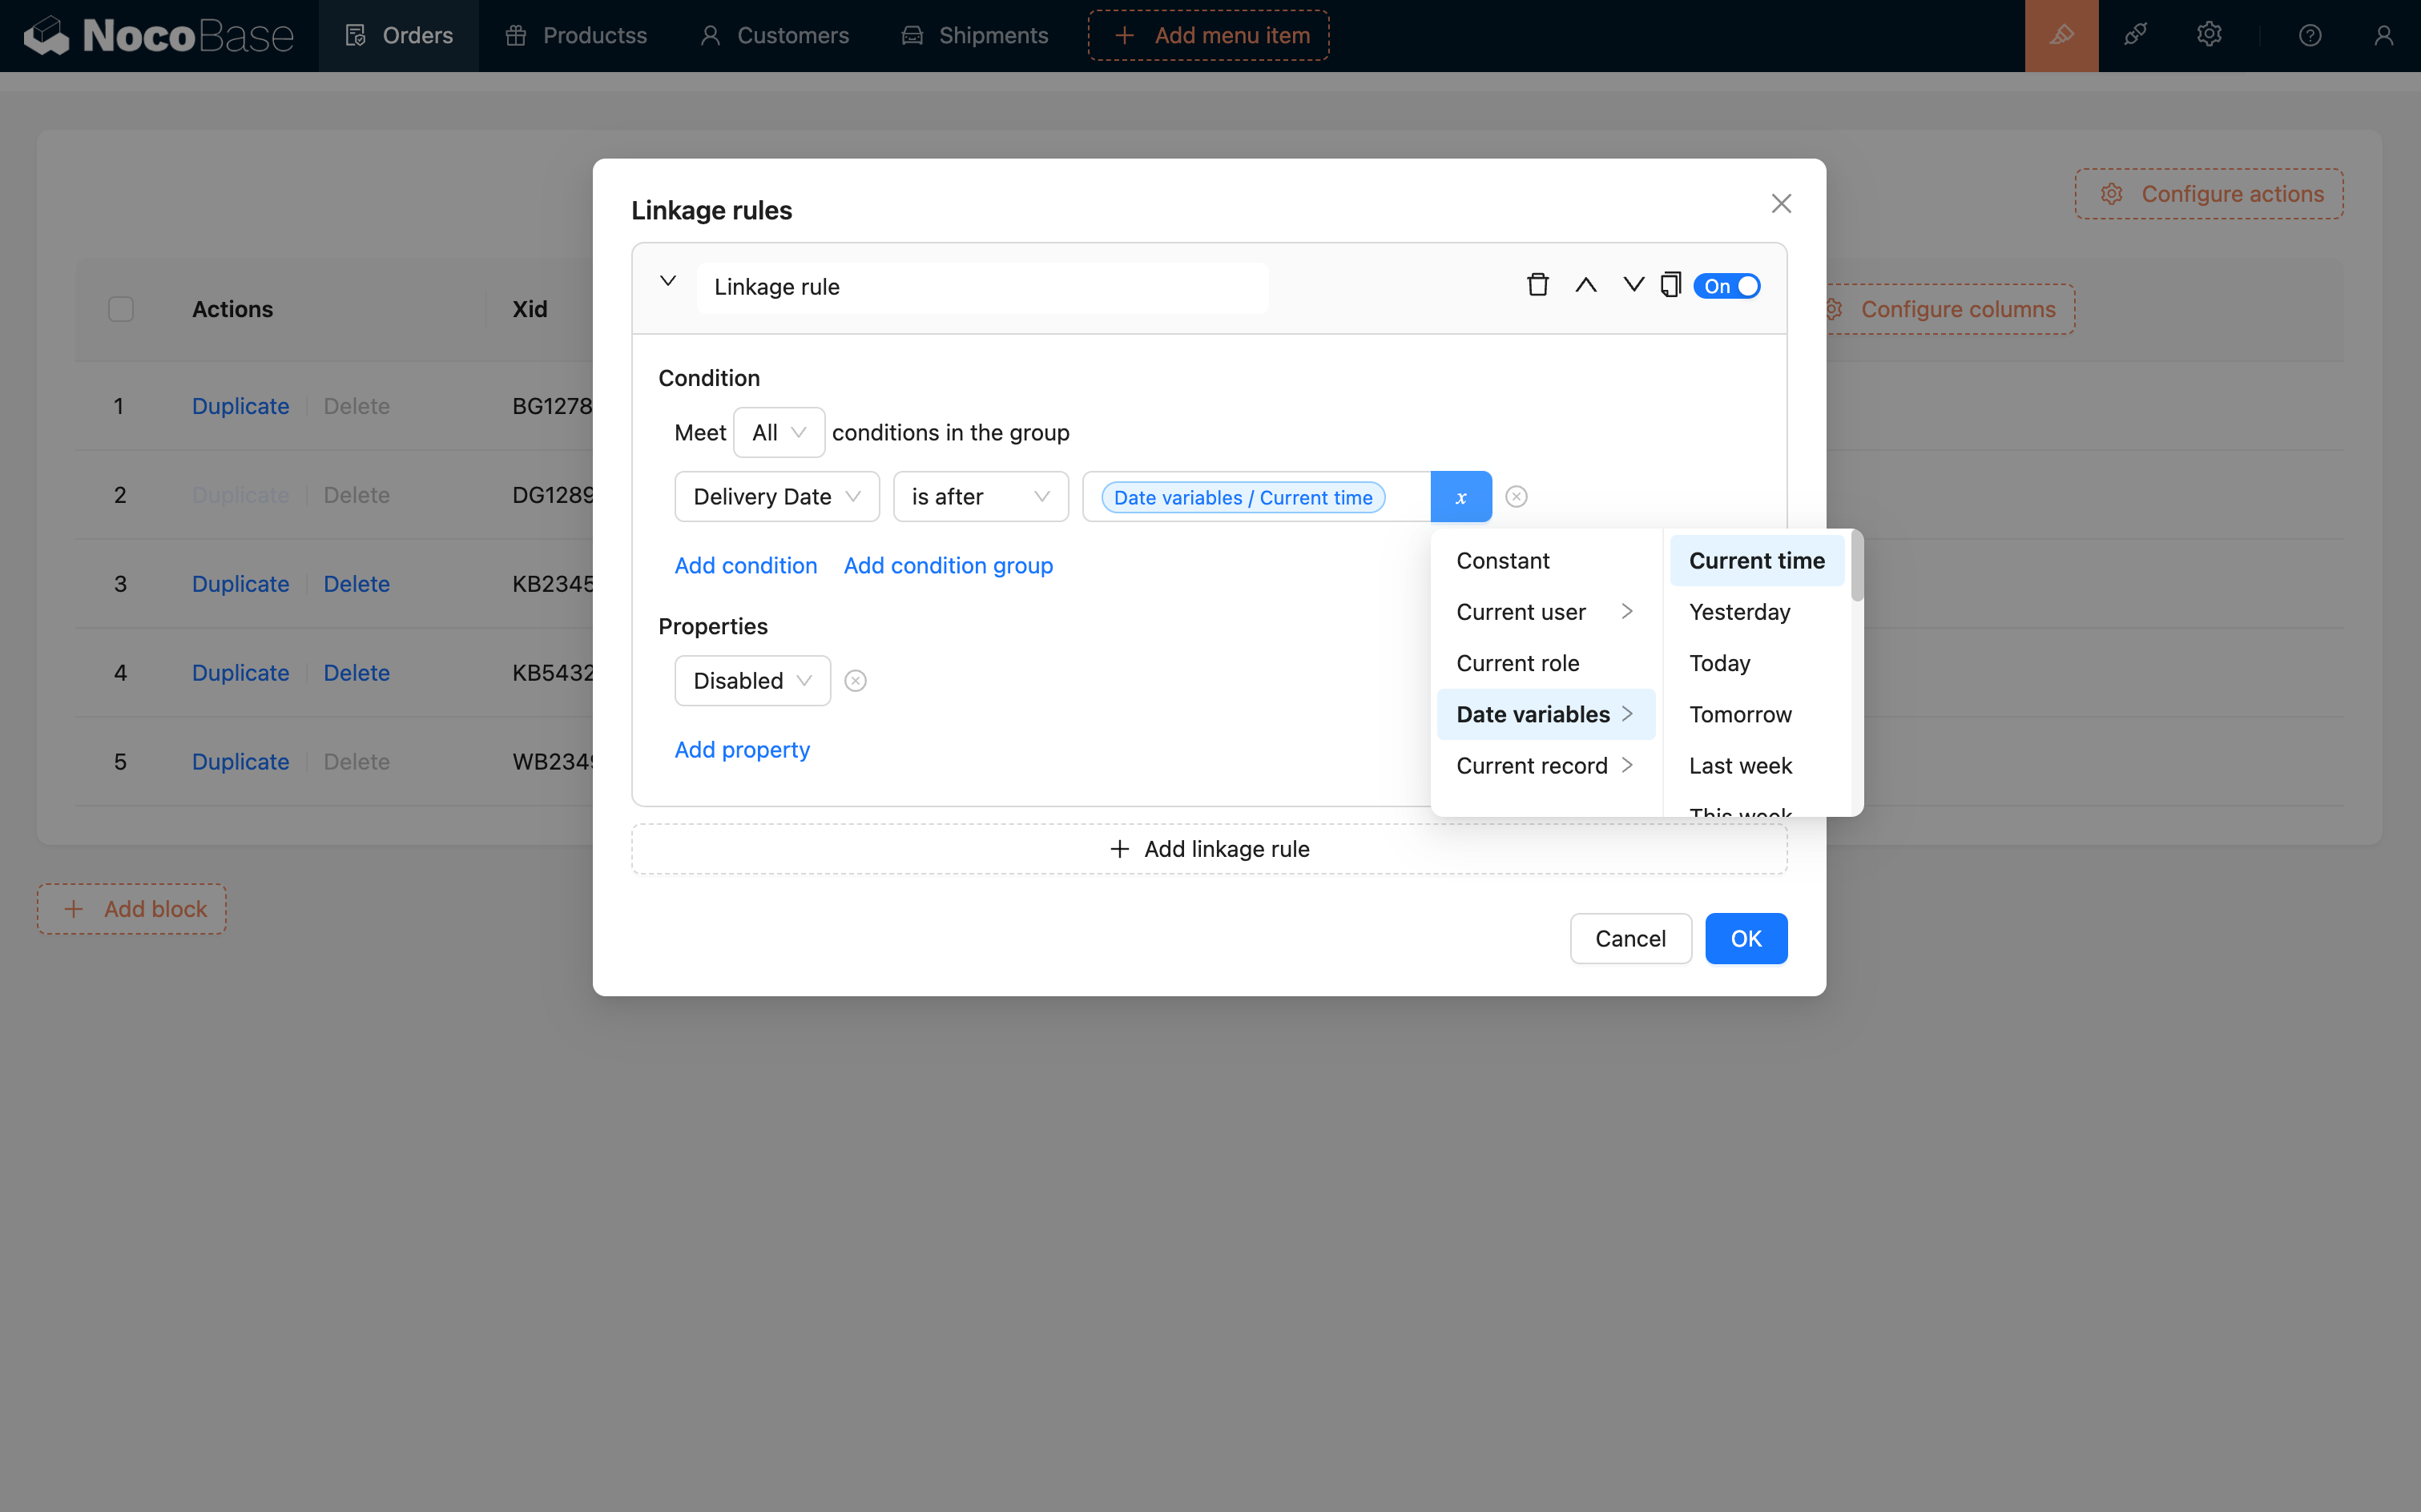Image resolution: width=2421 pixels, height=1512 pixels.
Task: Open the 'is after' operator dropdown
Action: 980,497
